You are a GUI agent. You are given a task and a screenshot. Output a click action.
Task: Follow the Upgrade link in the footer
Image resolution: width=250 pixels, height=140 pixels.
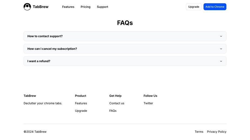tap(81, 111)
